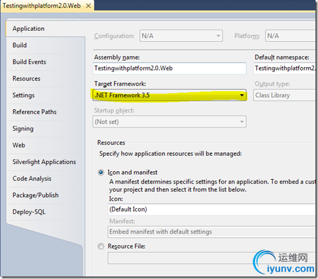Select the Icon and manifest radio button

101,172
